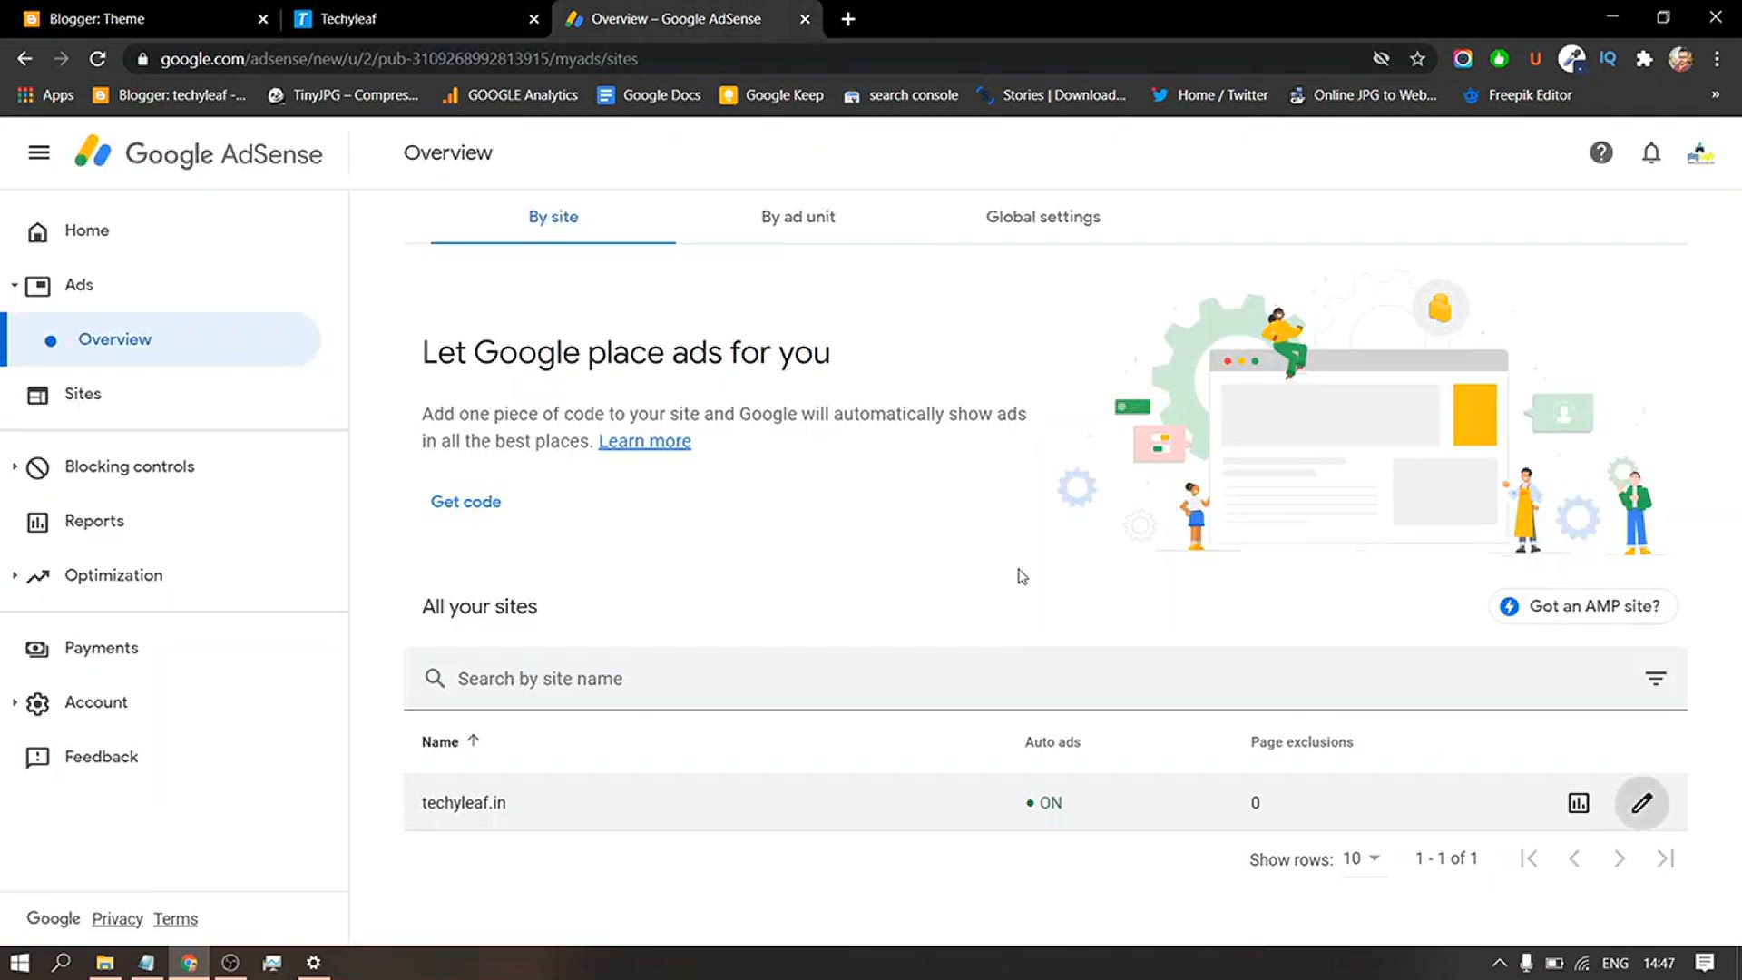The height and width of the screenshot is (980, 1742).
Task: Expand the Ads section arrow
Action: 15,285
